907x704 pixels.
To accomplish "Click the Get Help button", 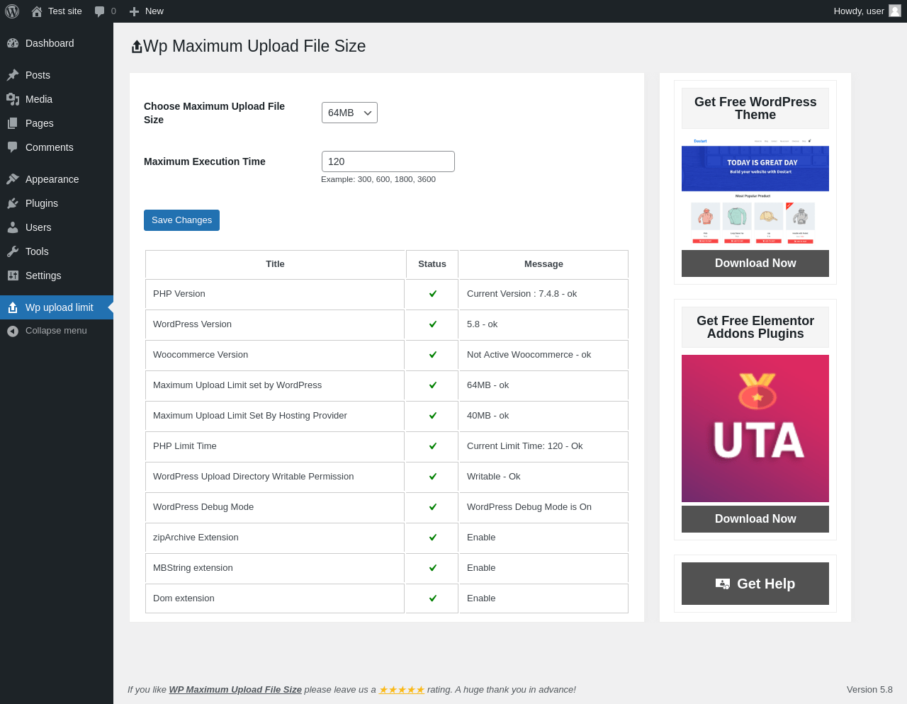I will tap(755, 584).
